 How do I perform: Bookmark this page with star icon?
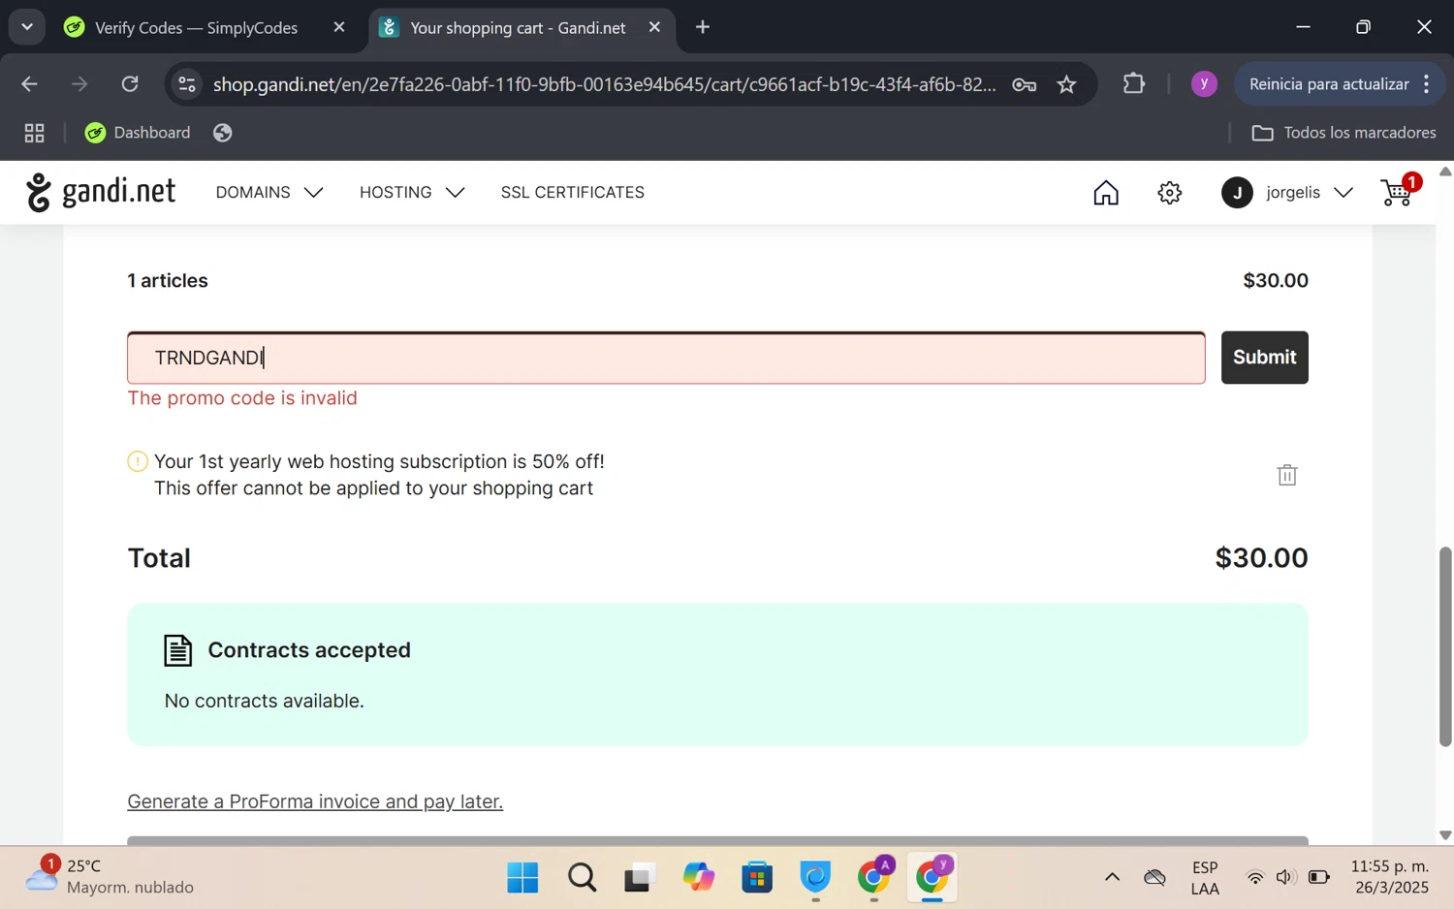pyautogui.click(x=1067, y=84)
